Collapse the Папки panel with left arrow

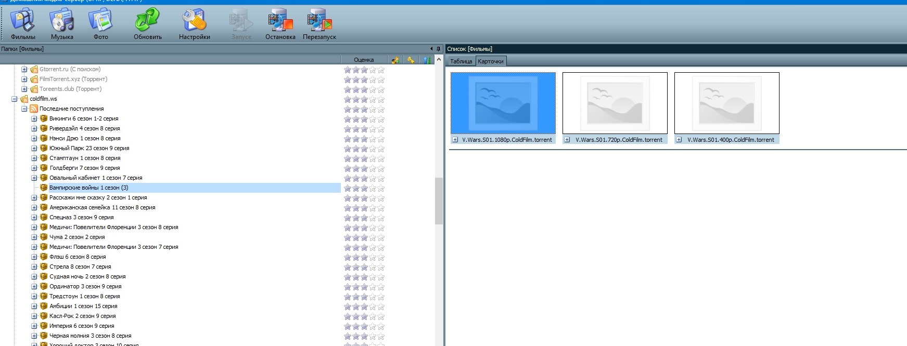[431, 49]
